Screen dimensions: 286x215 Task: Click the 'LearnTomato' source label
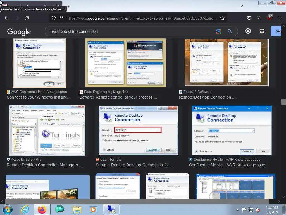[x=111, y=159]
